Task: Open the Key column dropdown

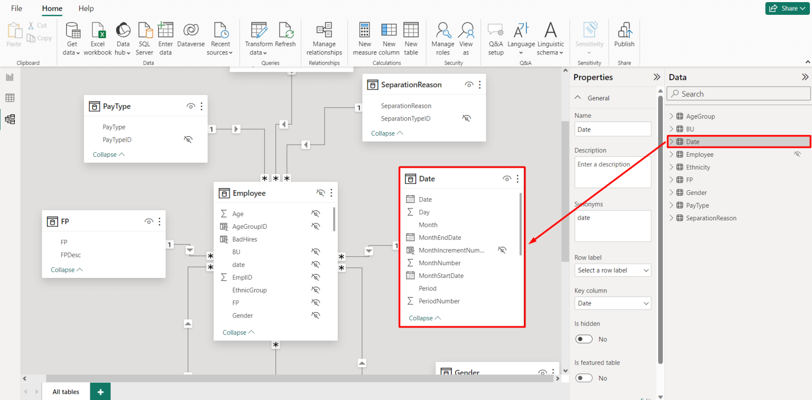Action: [x=613, y=303]
